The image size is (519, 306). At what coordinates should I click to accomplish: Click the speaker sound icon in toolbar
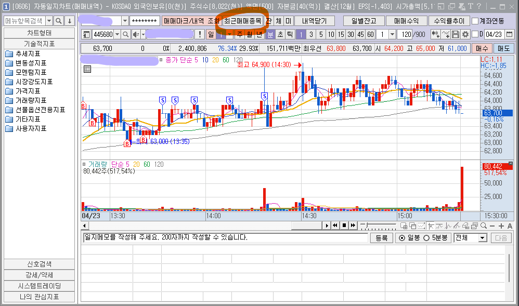[136, 34]
